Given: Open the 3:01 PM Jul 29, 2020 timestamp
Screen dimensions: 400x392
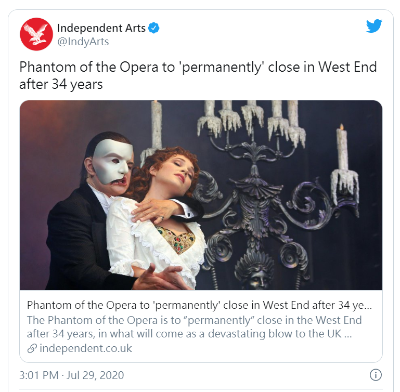Looking at the screenshot, I should click(72, 375).
